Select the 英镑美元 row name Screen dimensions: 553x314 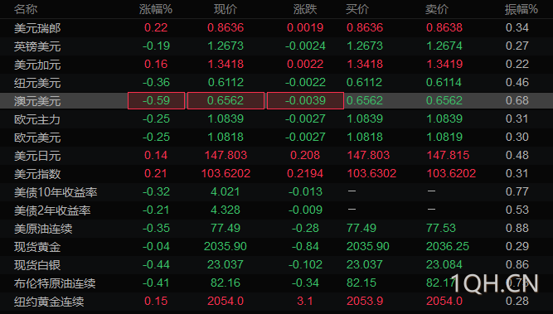tap(37, 46)
